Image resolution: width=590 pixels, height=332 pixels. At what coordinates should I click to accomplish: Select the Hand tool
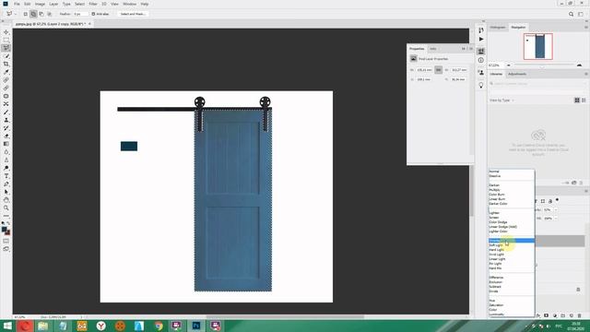6,200
